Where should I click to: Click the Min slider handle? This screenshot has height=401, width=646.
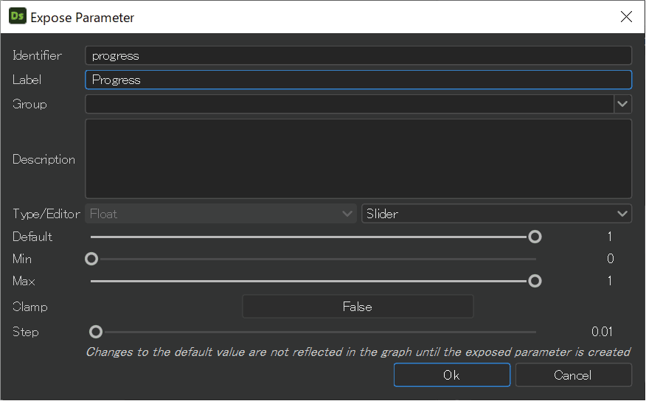tap(91, 259)
